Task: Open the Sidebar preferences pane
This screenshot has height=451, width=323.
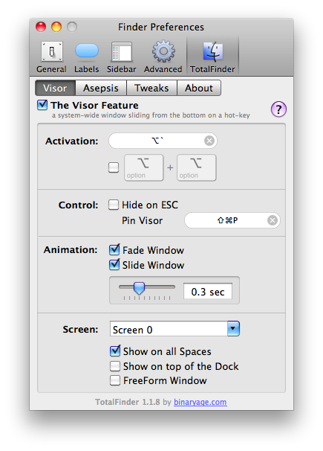Action: tap(122, 57)
